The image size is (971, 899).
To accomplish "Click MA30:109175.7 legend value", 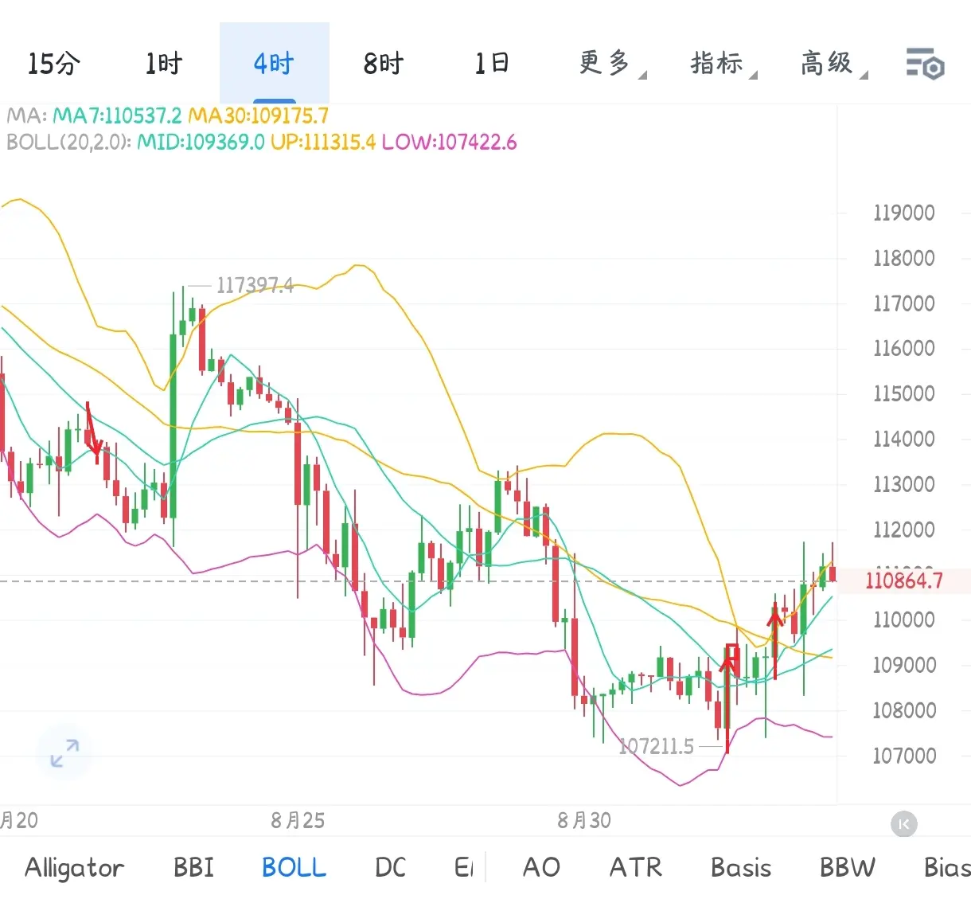I will pyautogui.click(x=258, y=116).
